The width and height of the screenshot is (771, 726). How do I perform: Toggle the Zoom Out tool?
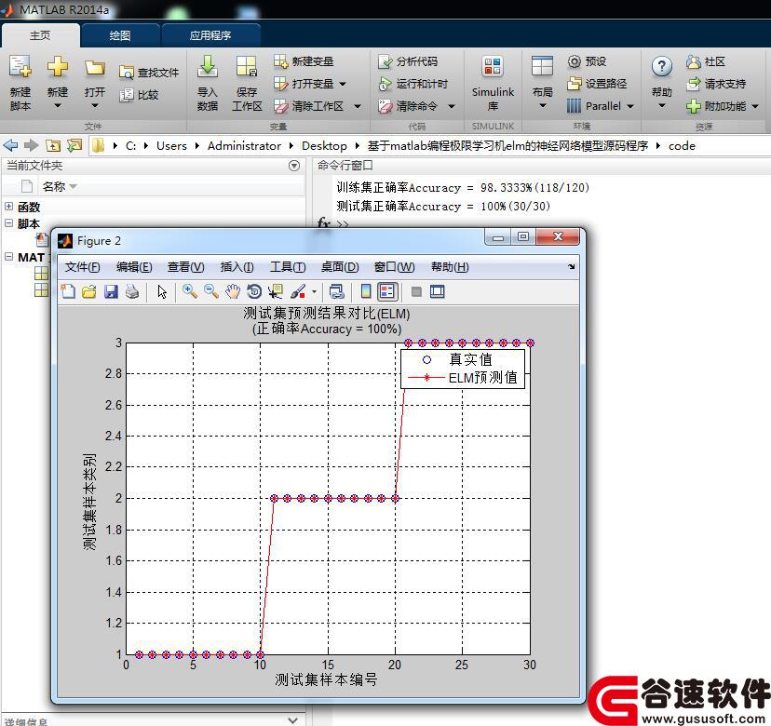coord(211,291)
